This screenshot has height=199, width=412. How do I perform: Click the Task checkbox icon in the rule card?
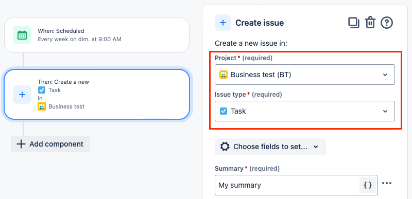42,90
